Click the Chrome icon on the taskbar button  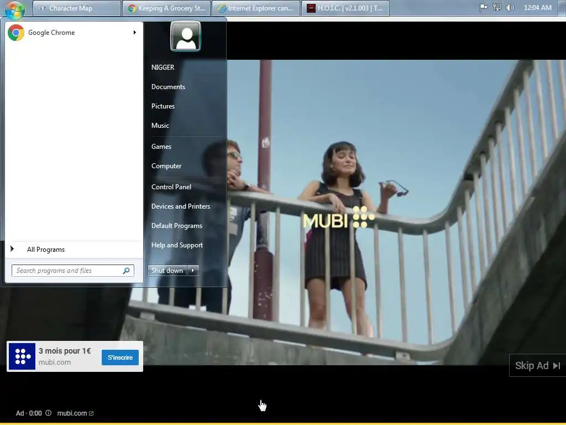pos(132,8)
